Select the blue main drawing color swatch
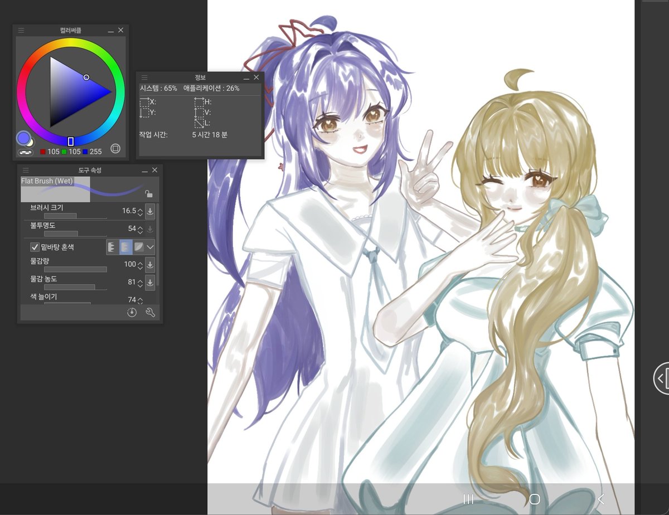 pos(23,138)
